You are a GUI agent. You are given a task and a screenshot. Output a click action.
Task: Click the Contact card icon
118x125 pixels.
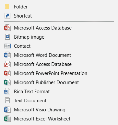[x=7, y=46]
